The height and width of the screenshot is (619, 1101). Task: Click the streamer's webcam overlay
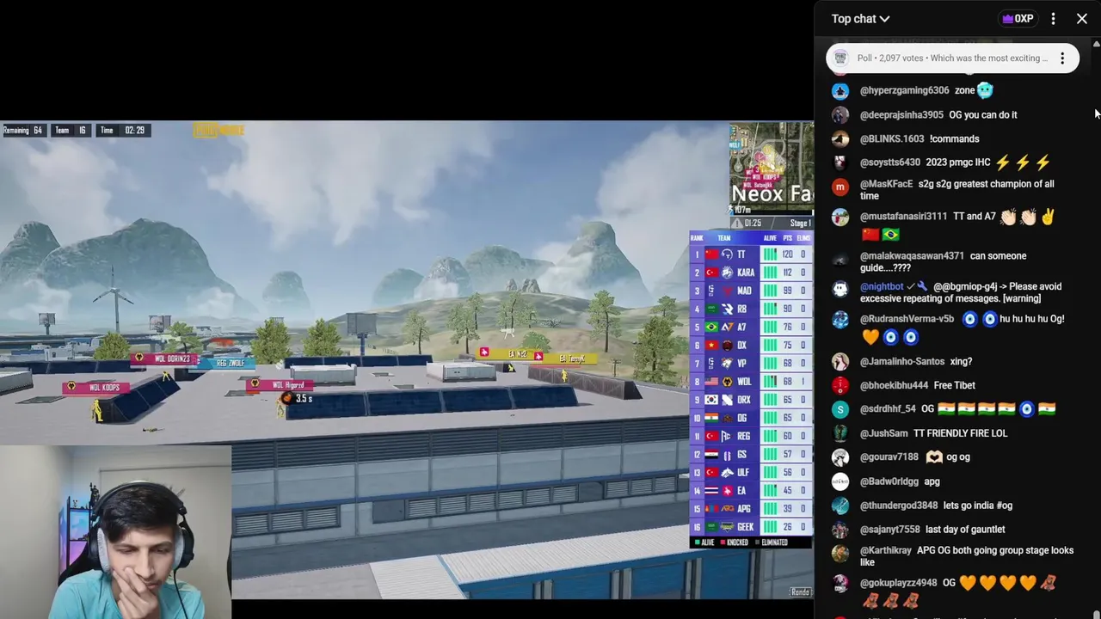coord(115,530)
